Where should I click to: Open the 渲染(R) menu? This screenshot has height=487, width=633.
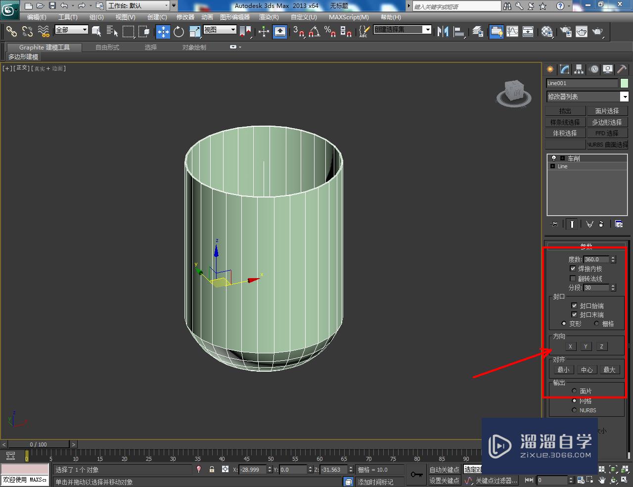click(x=269, y=17)
